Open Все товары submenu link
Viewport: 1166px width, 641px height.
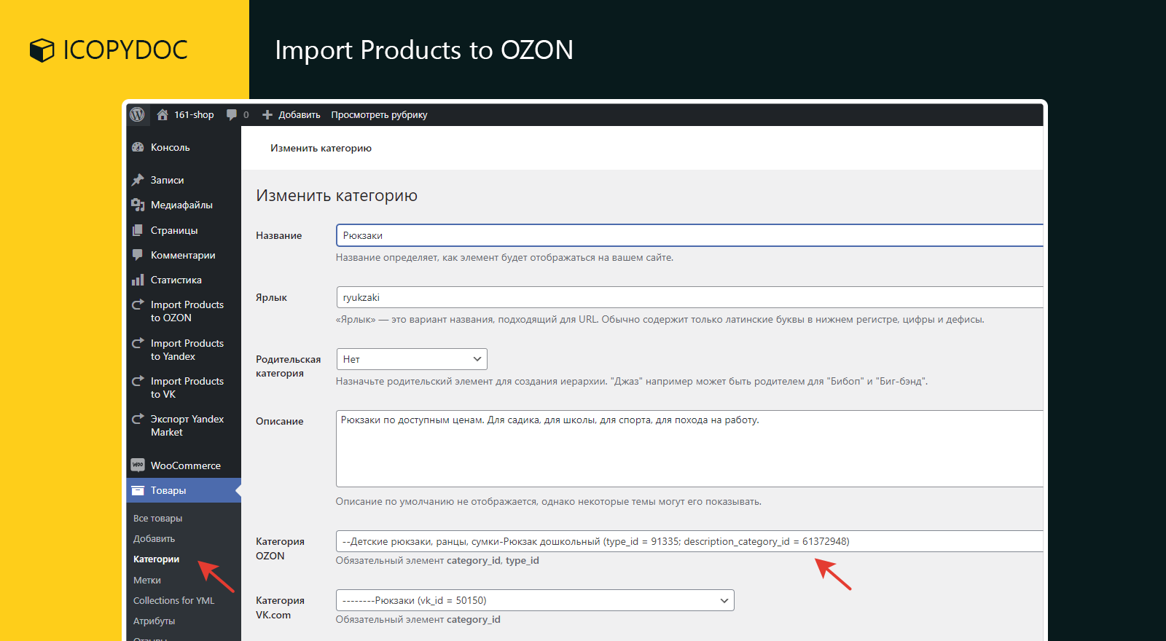point(157,519)
